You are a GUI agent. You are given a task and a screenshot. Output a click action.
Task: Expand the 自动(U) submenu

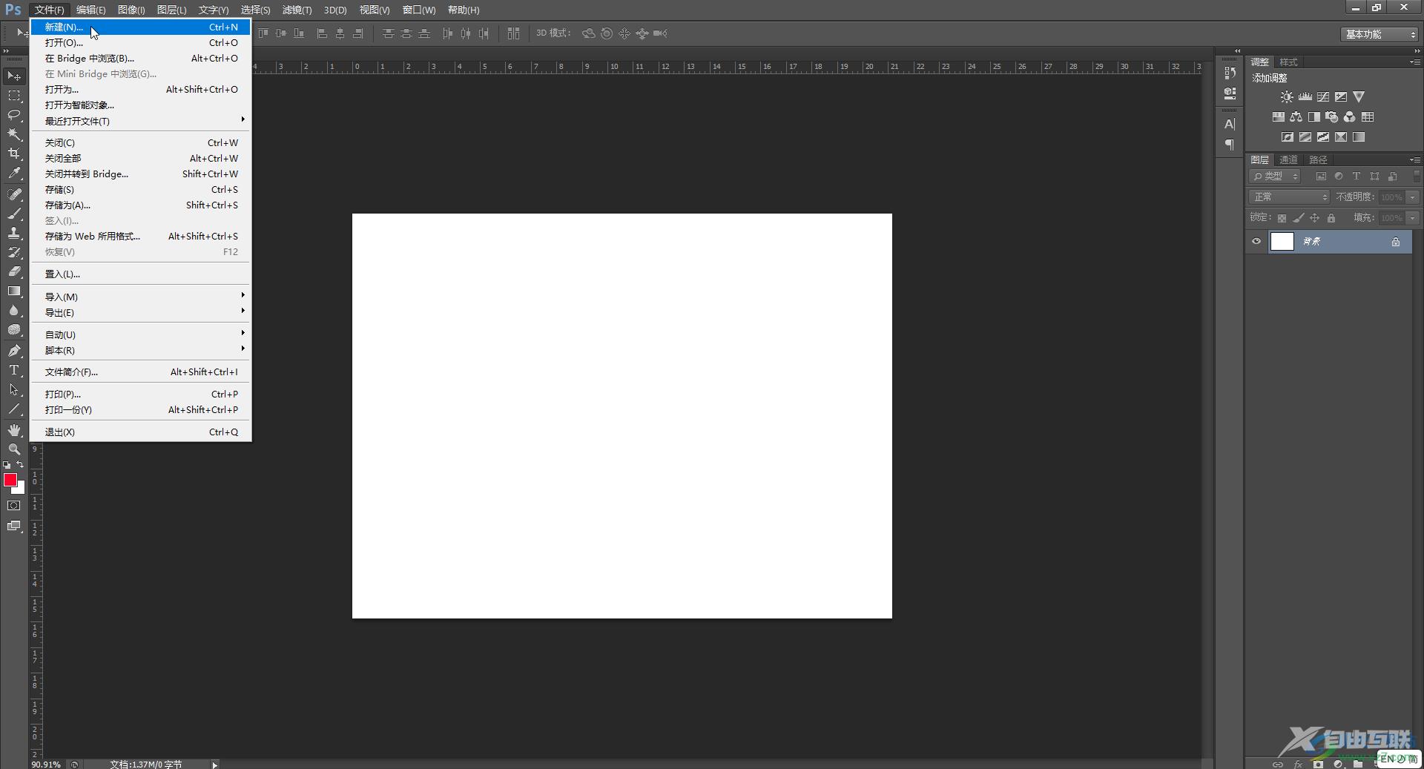(x=141, y=334)
